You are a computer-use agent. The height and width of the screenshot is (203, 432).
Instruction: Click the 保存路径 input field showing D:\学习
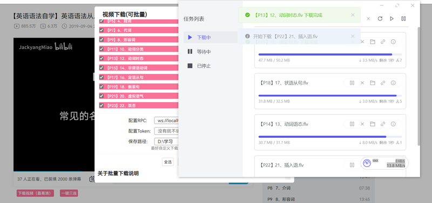166,142
